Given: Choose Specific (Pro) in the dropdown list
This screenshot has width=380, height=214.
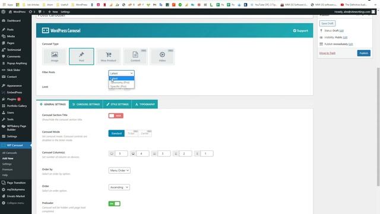Looking at the screenshot, I should tap(121, 86).
